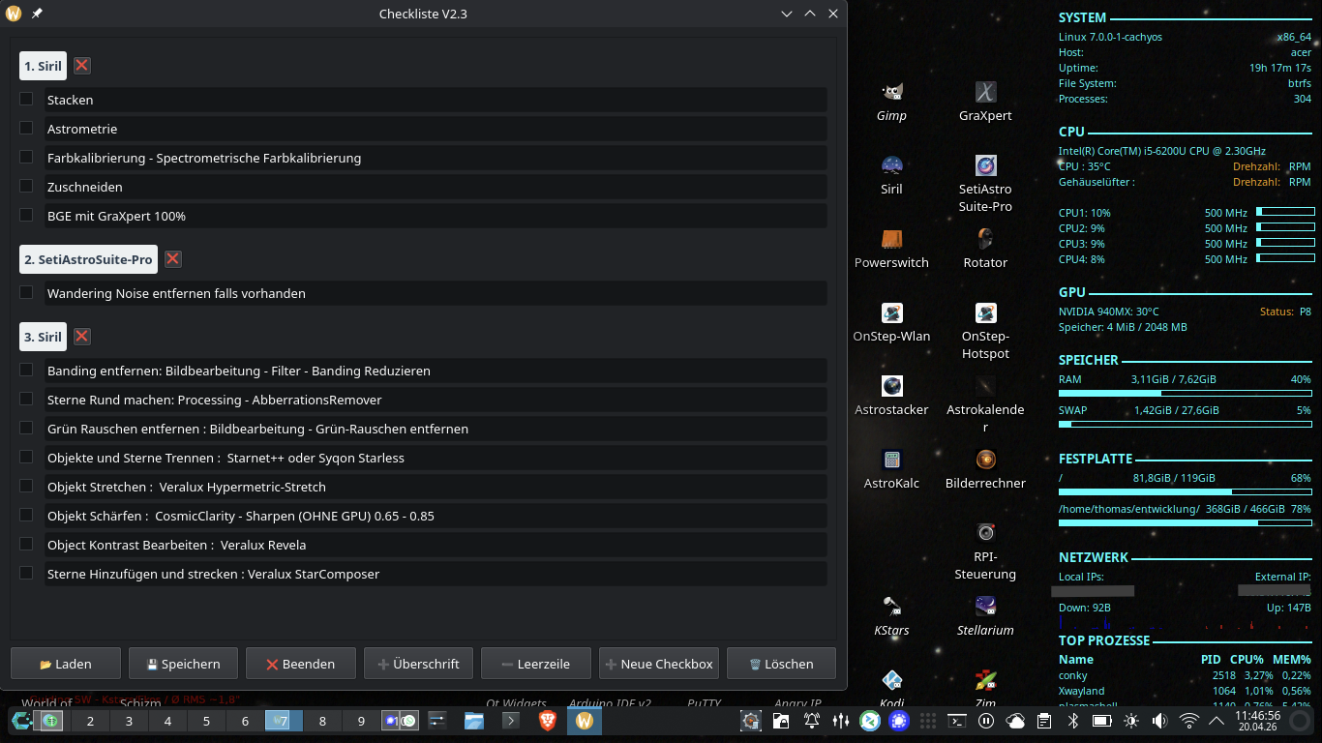Viewport: 1322px width, 743px height.
Task: Click the Laden button
Action: pyautogui.click(x=66, y=664)
